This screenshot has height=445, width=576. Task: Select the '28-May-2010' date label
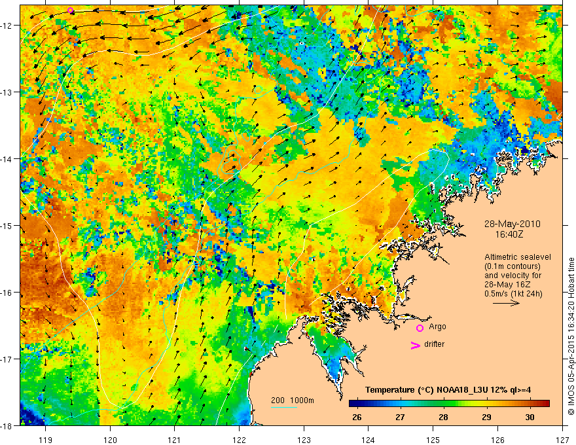pos(512,224)
